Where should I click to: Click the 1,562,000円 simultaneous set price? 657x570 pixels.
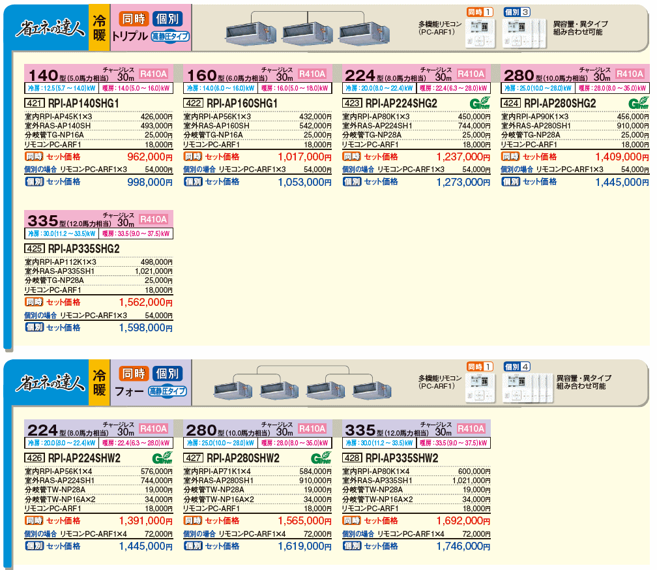click(x=146, y=302)
